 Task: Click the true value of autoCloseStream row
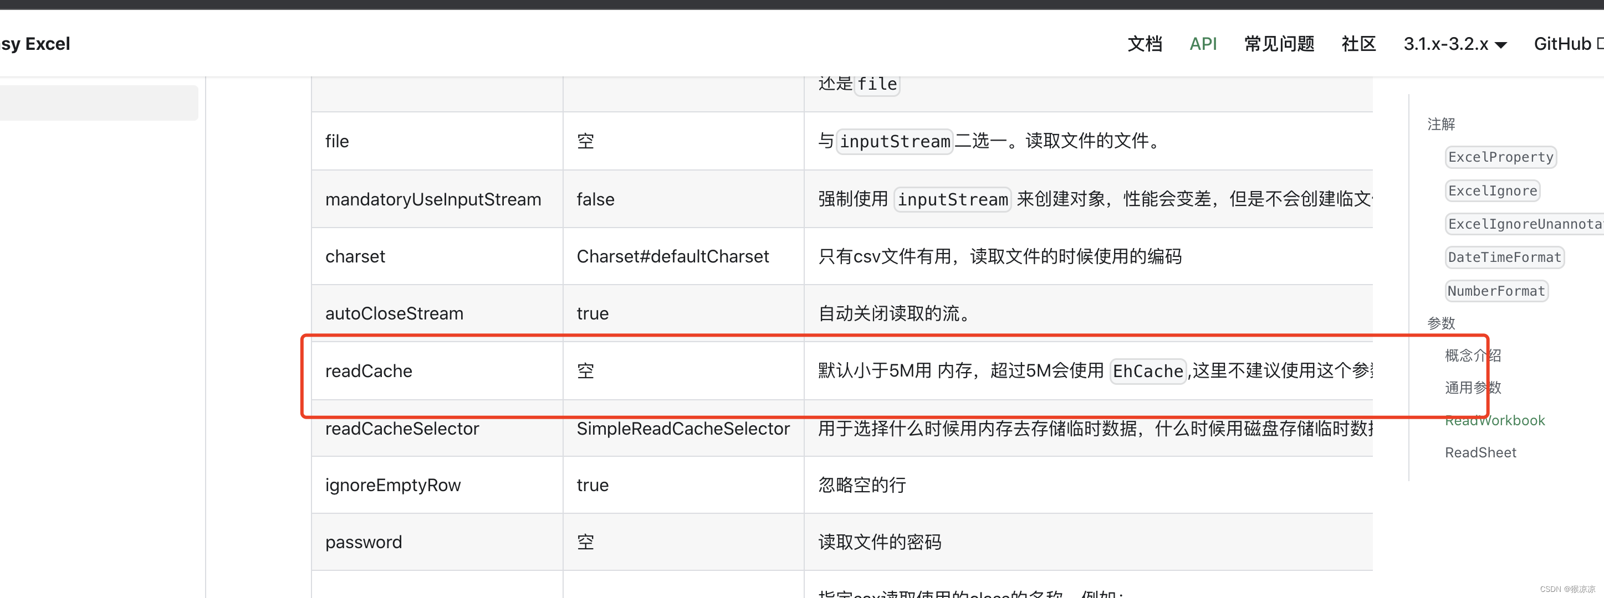pyautogui.click(x=592, y=313)
